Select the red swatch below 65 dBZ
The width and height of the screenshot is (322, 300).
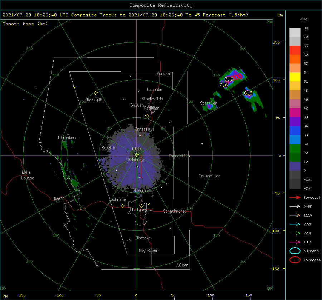pos(295,50)
